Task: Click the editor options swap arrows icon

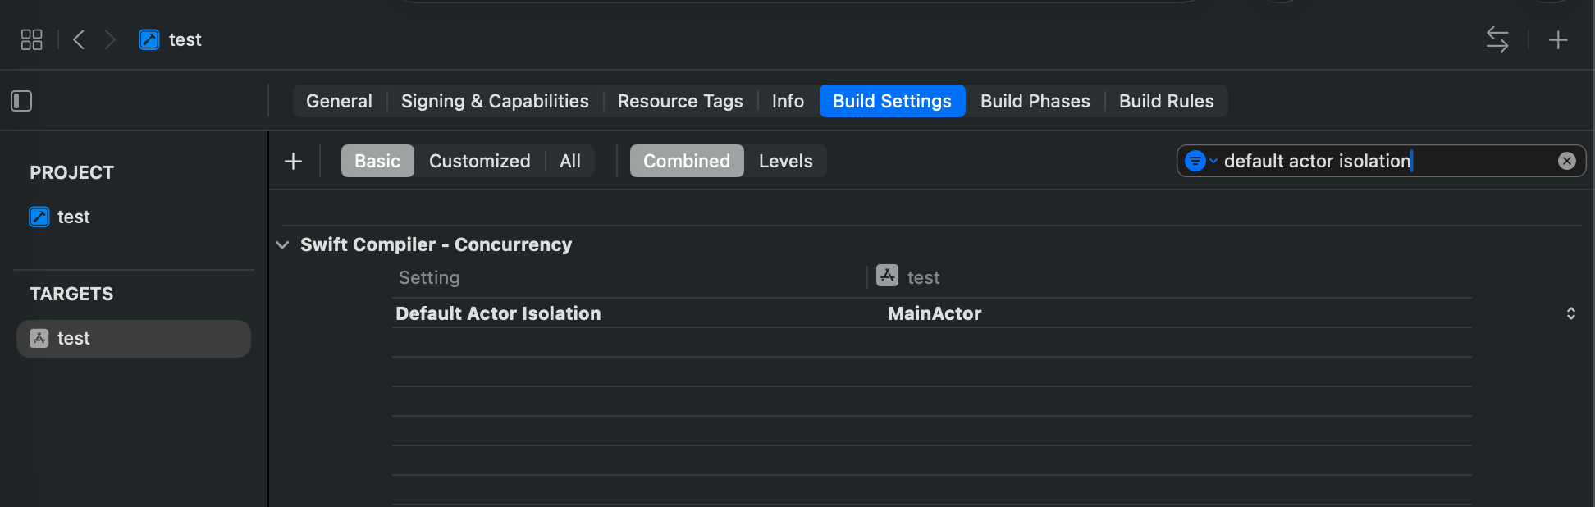Action: 1497,39
